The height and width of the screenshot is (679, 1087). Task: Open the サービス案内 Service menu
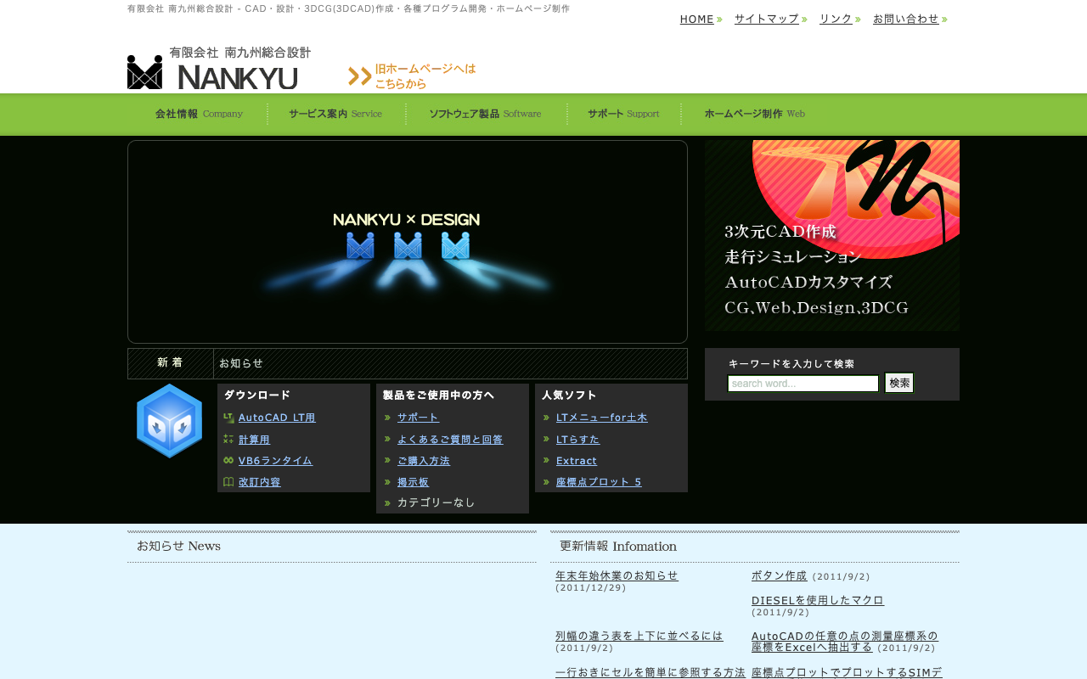coord(335,114)
